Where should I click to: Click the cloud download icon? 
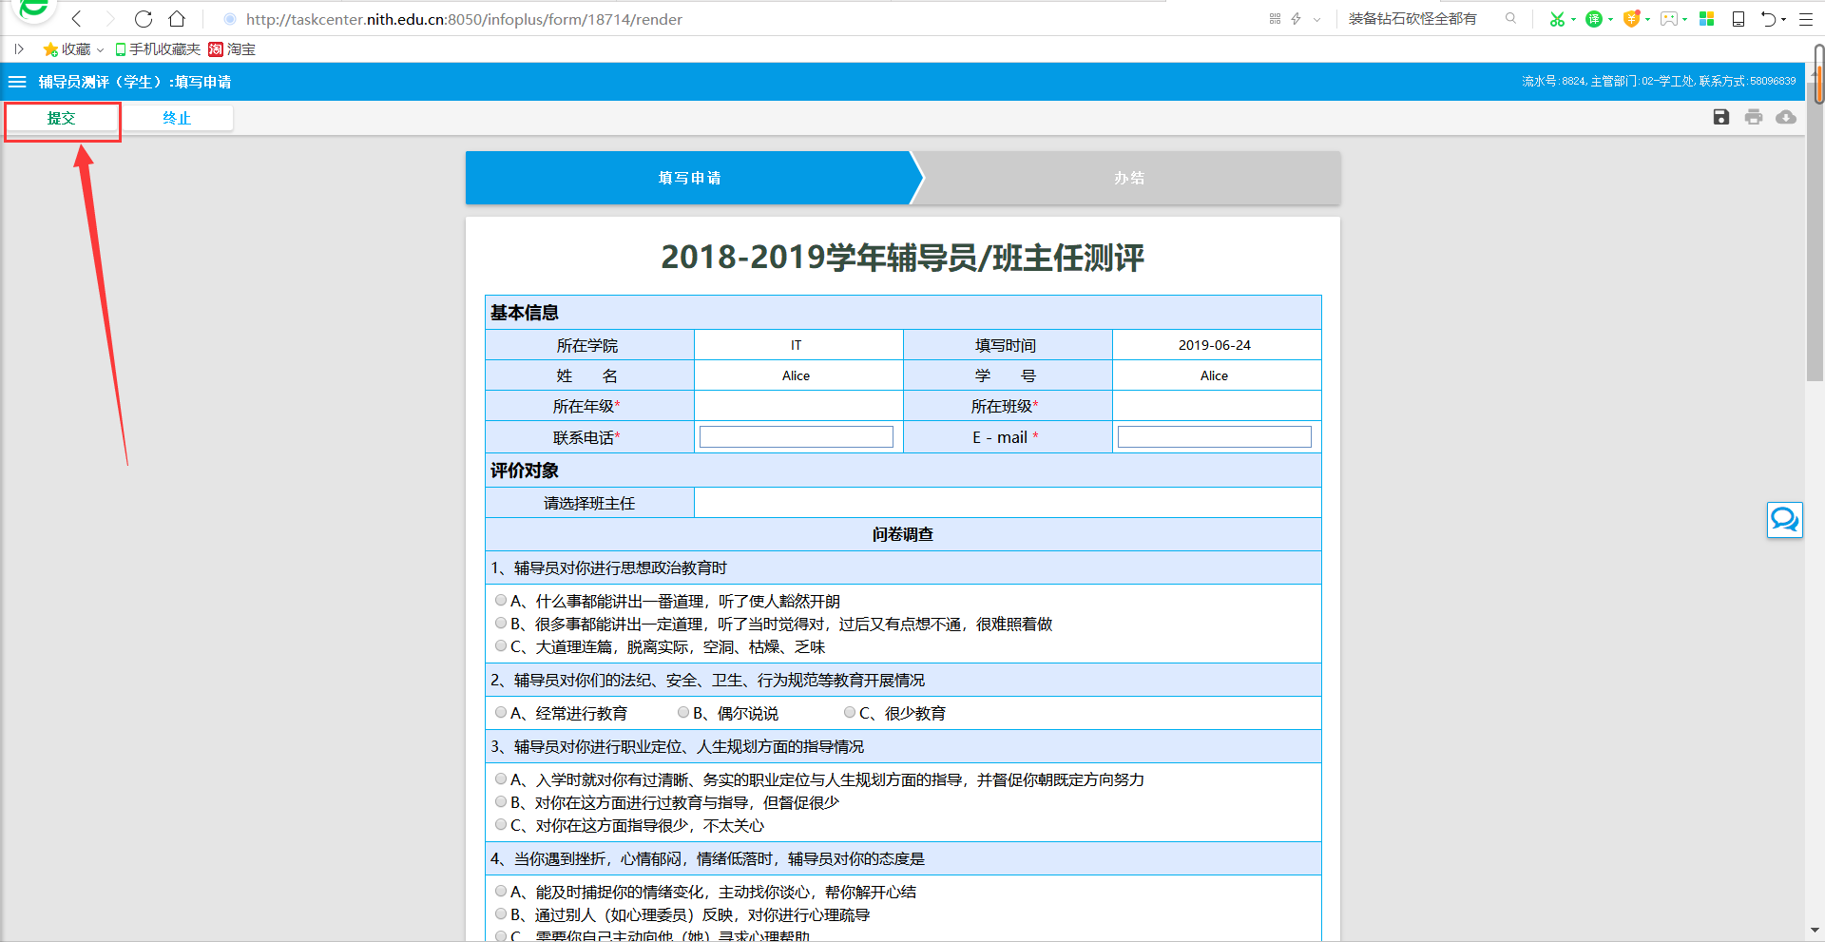click(x=1786, y=117)
